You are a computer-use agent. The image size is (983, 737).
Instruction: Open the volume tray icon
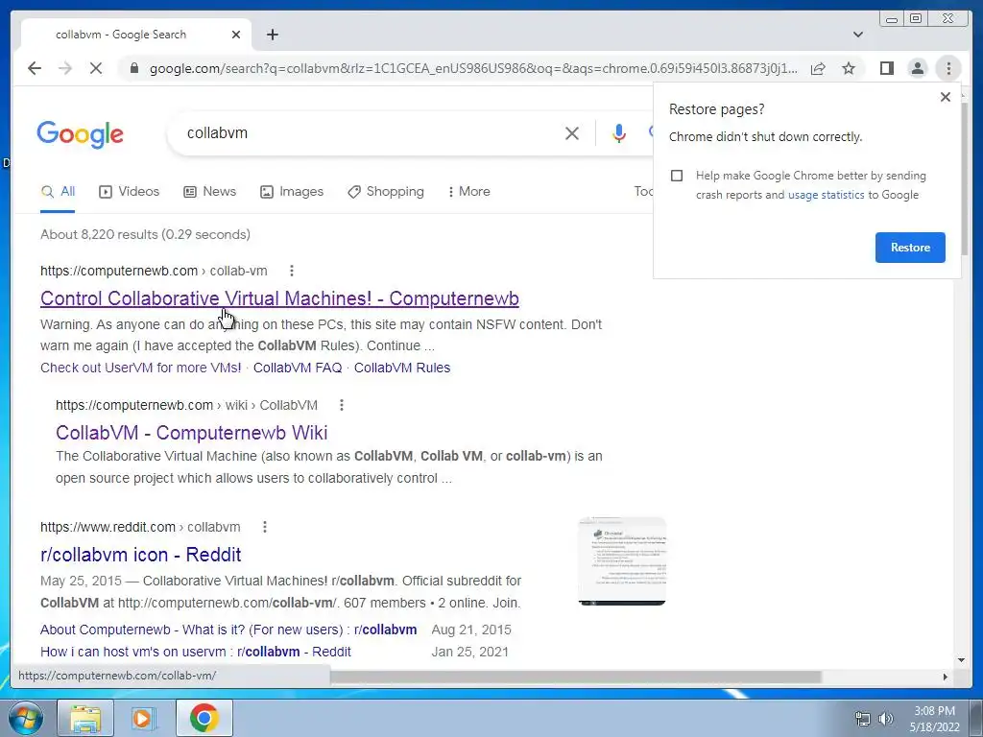point(885,719)
